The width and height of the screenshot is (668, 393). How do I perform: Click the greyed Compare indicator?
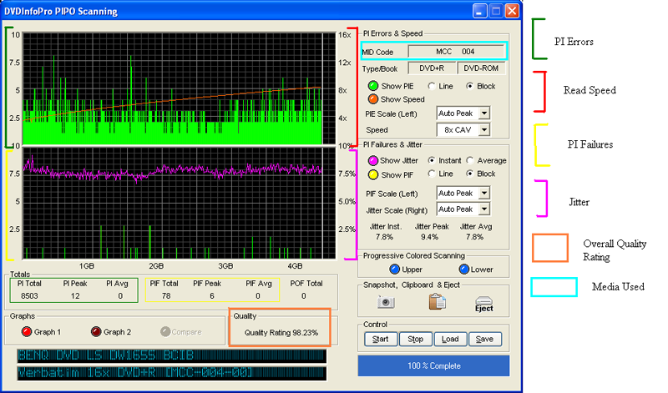click(165, 332)
